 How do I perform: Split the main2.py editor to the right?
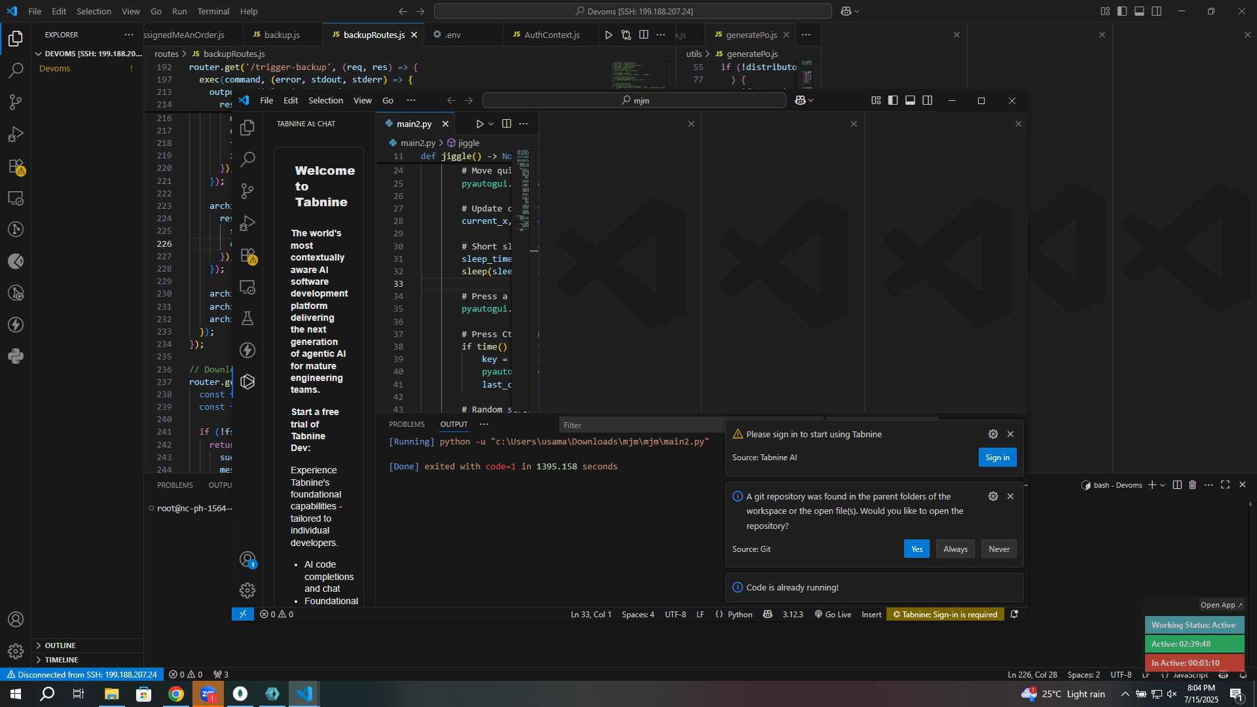(507, 124)
